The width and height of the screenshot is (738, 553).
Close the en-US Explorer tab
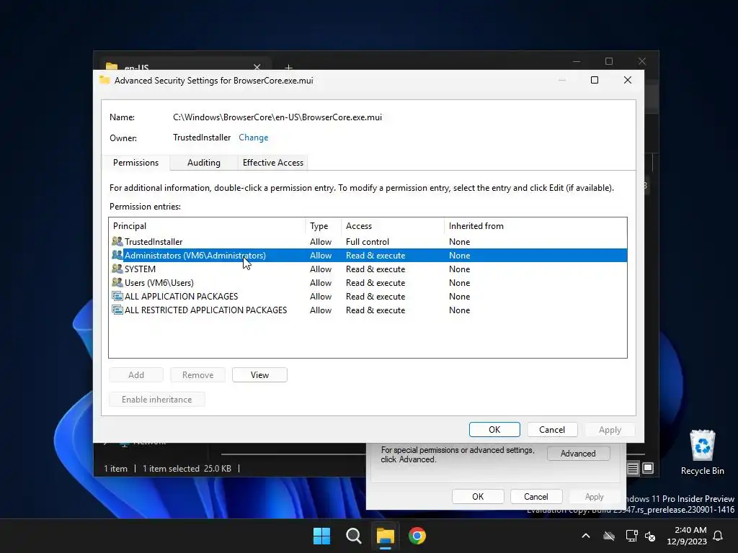pyautogui.click(x=257, y=67)
